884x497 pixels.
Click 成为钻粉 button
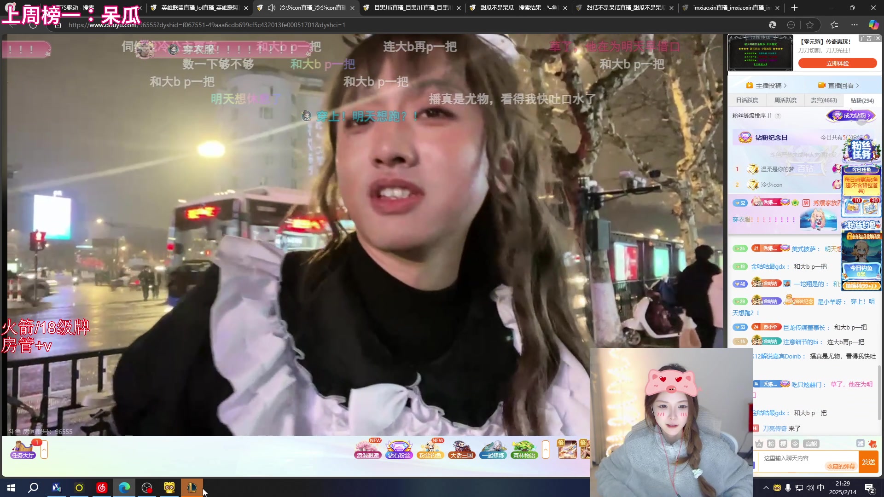coord(851,116)
